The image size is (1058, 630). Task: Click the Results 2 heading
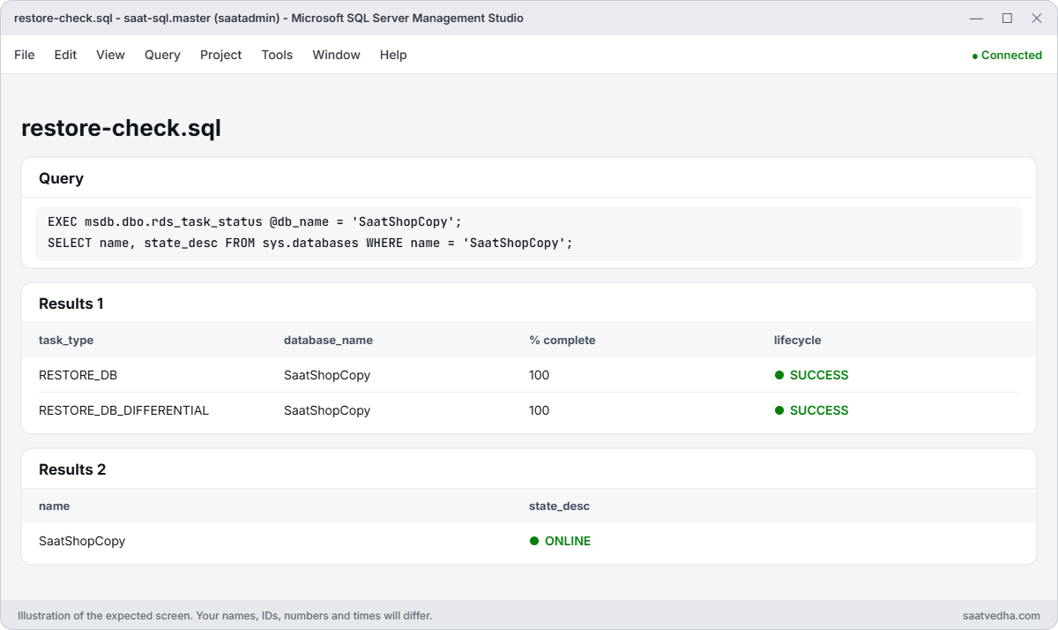[x=72, y=469]
